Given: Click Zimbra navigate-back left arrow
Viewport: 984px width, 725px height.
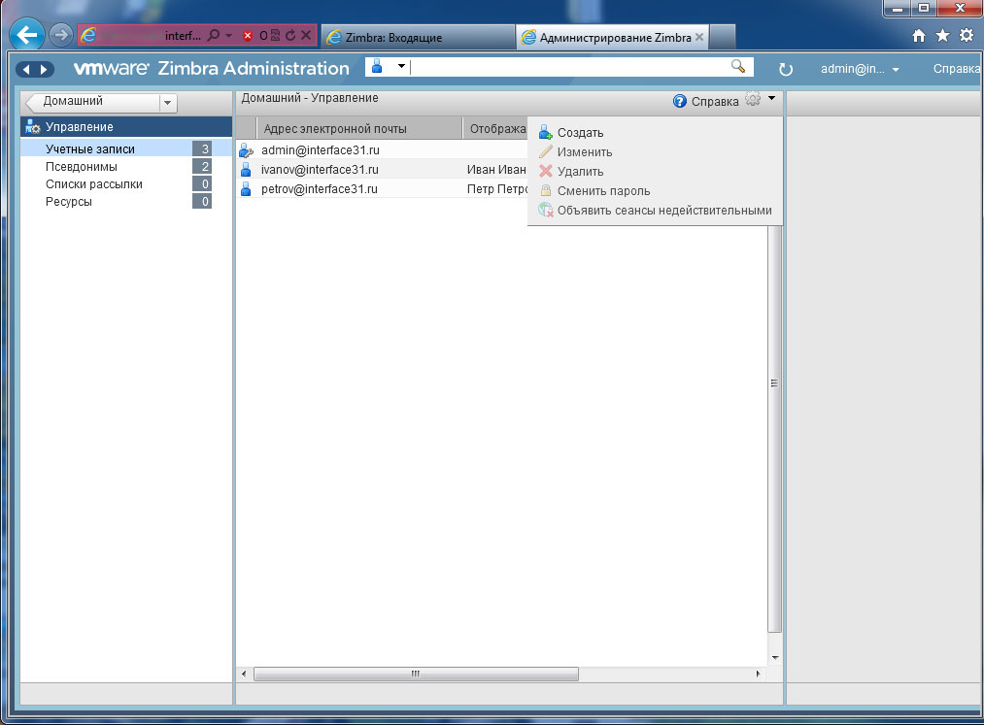Looking at the screenshot, I should click(x=25, y=69).
